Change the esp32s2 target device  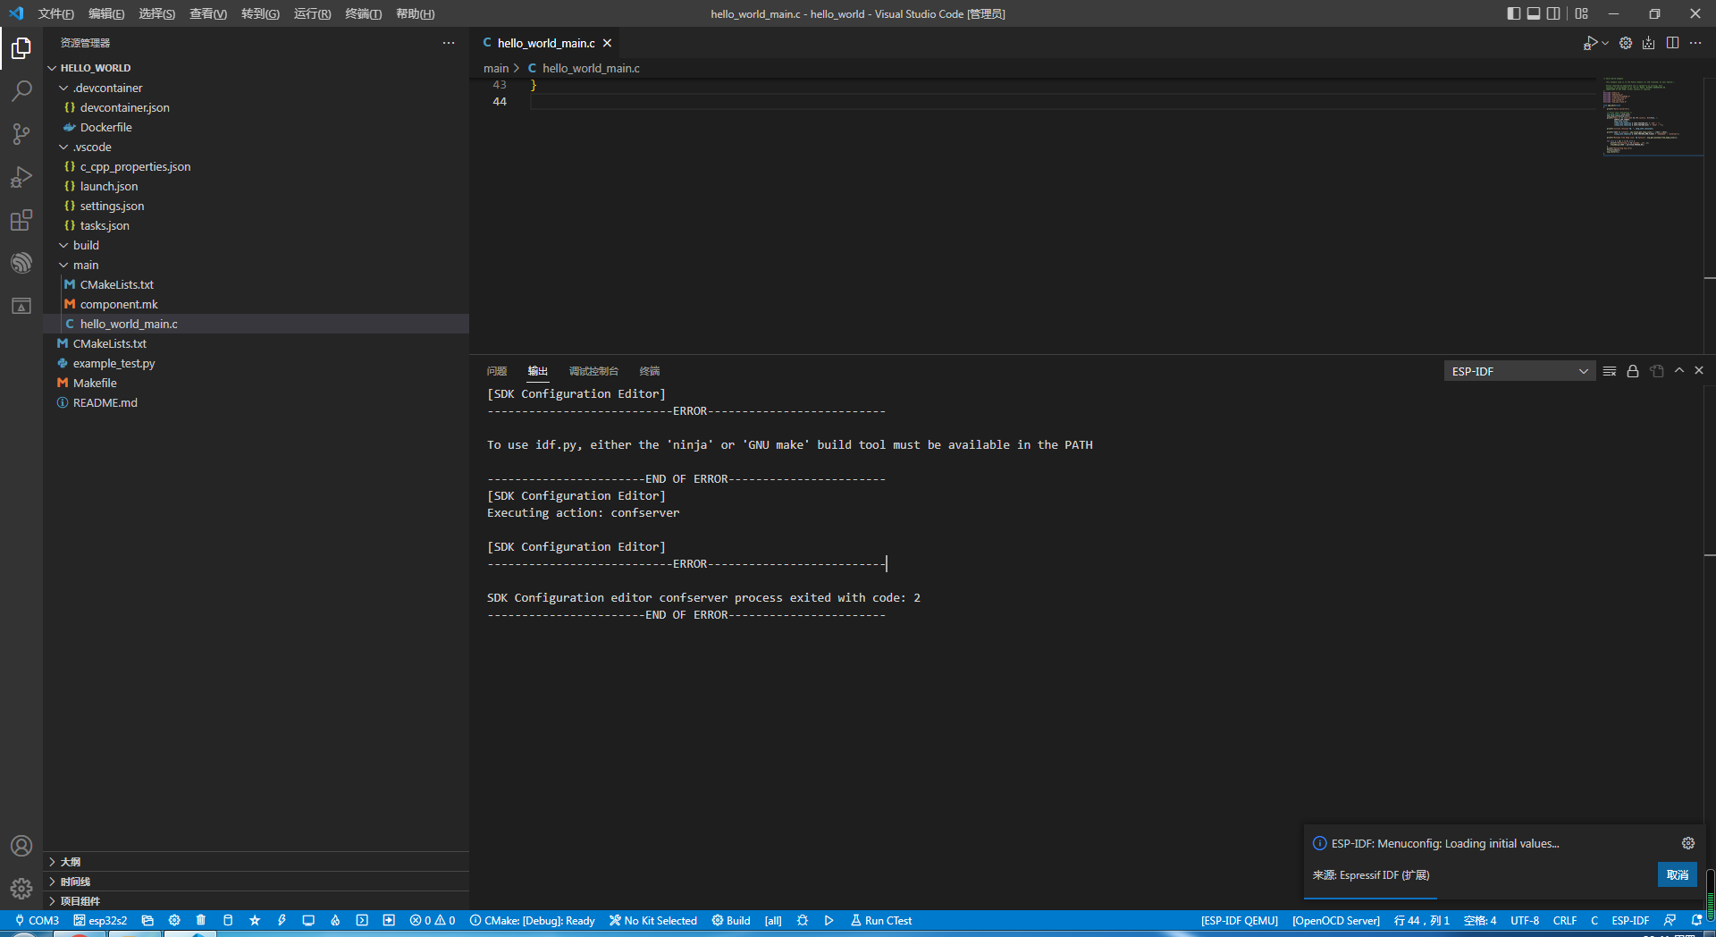(100, 920)
